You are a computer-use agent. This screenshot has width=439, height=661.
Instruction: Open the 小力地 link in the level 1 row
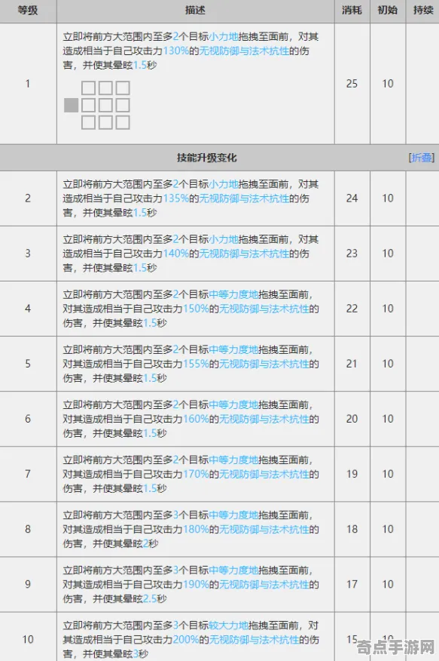pyautogui.click(x=224, y=37)
